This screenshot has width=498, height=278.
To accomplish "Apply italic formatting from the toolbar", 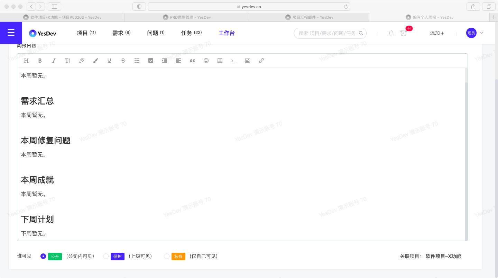I will point(54,61).
